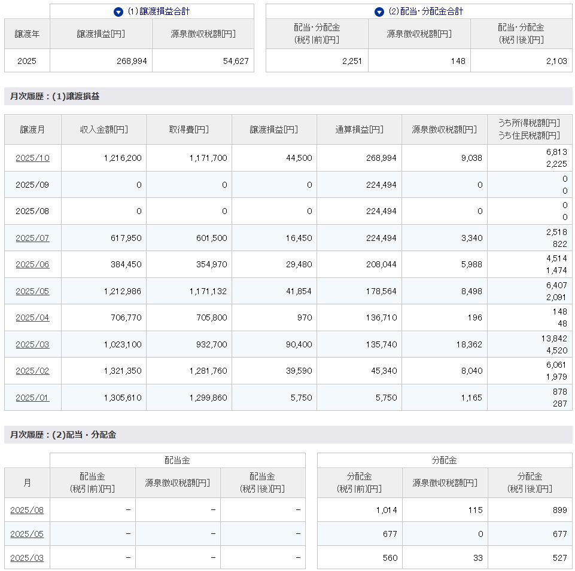Open the 2025/07 transfer month link
The height and width of the screenshot is (571, 575).
coord(32,238)
